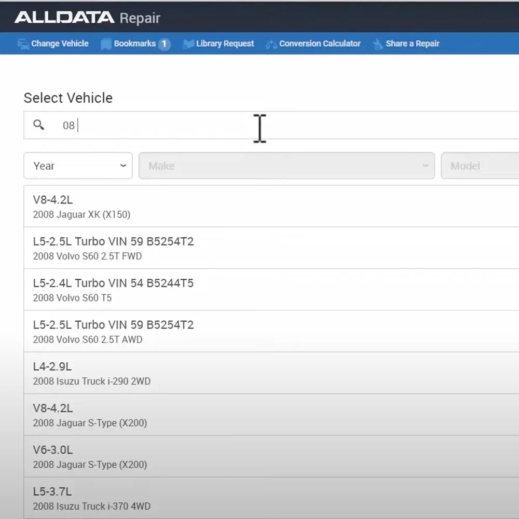Open the Conversion Calculator icon
Image resolution: width=519 pixels, height=519 pixels.
(x=271, y=44)
